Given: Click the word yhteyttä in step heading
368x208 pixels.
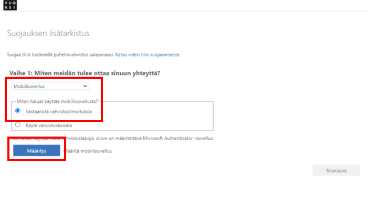Looking at the screenshot, I should (146, 73).
